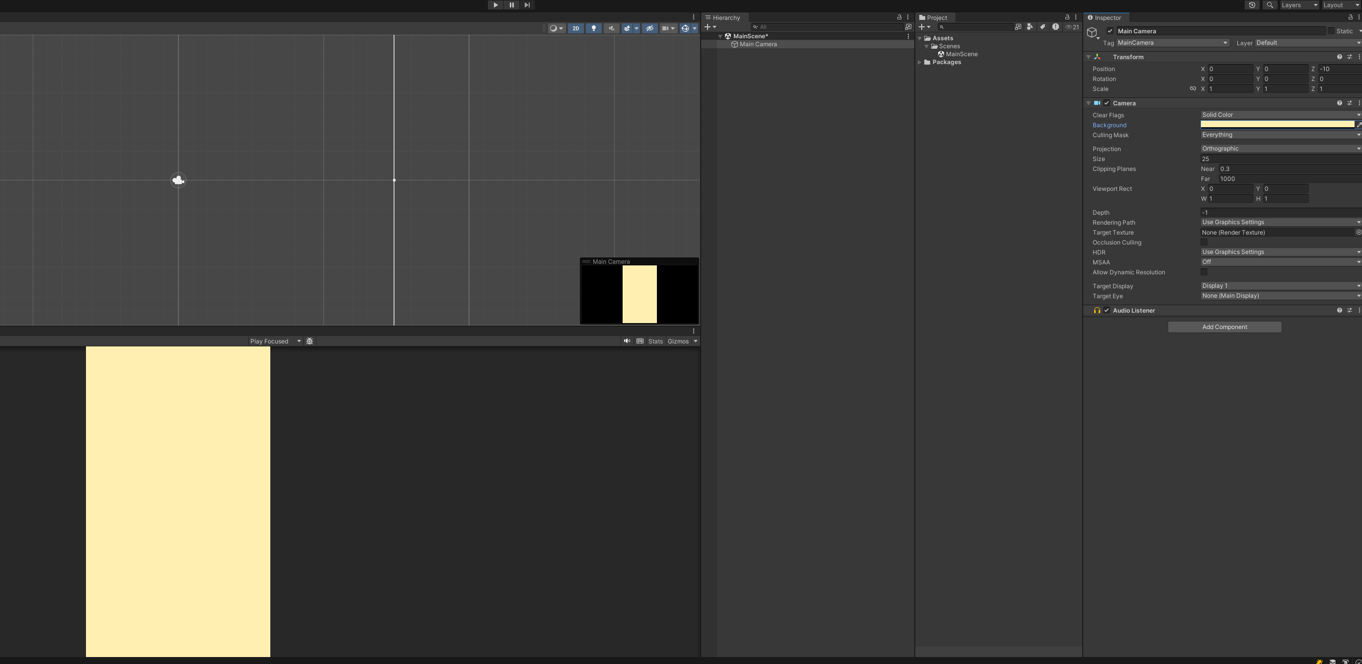1362x664 pixels.
Task: Open the Layers menu in the top bar
Action: pos(1298,5)
